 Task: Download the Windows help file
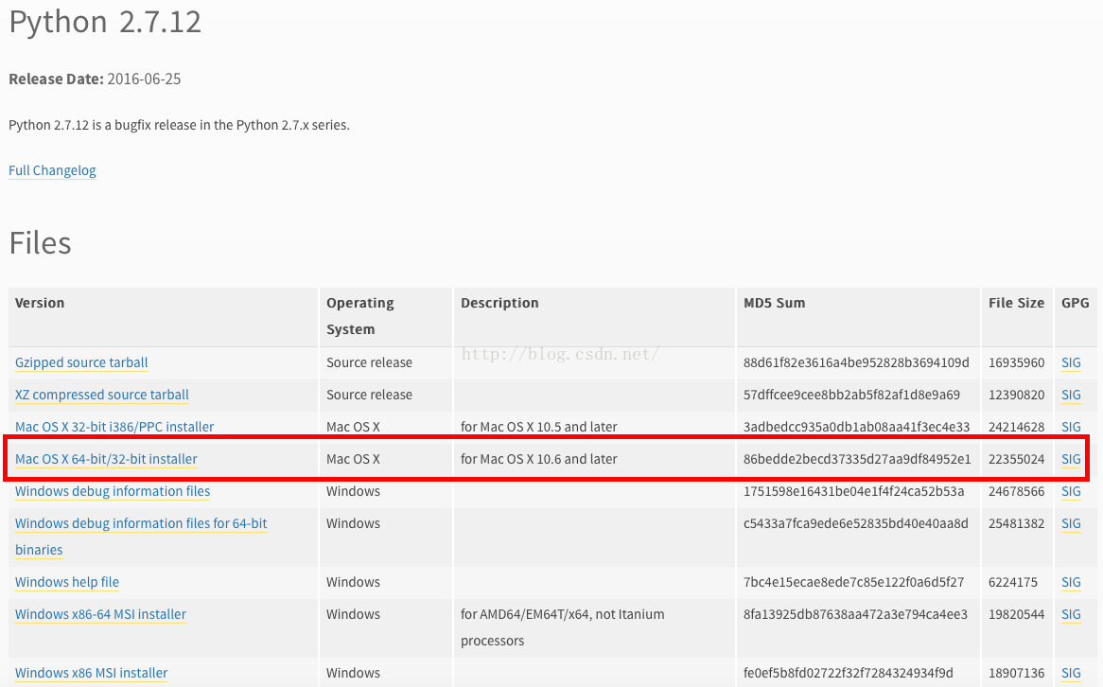pyautogui.click(x=67, y=582)
